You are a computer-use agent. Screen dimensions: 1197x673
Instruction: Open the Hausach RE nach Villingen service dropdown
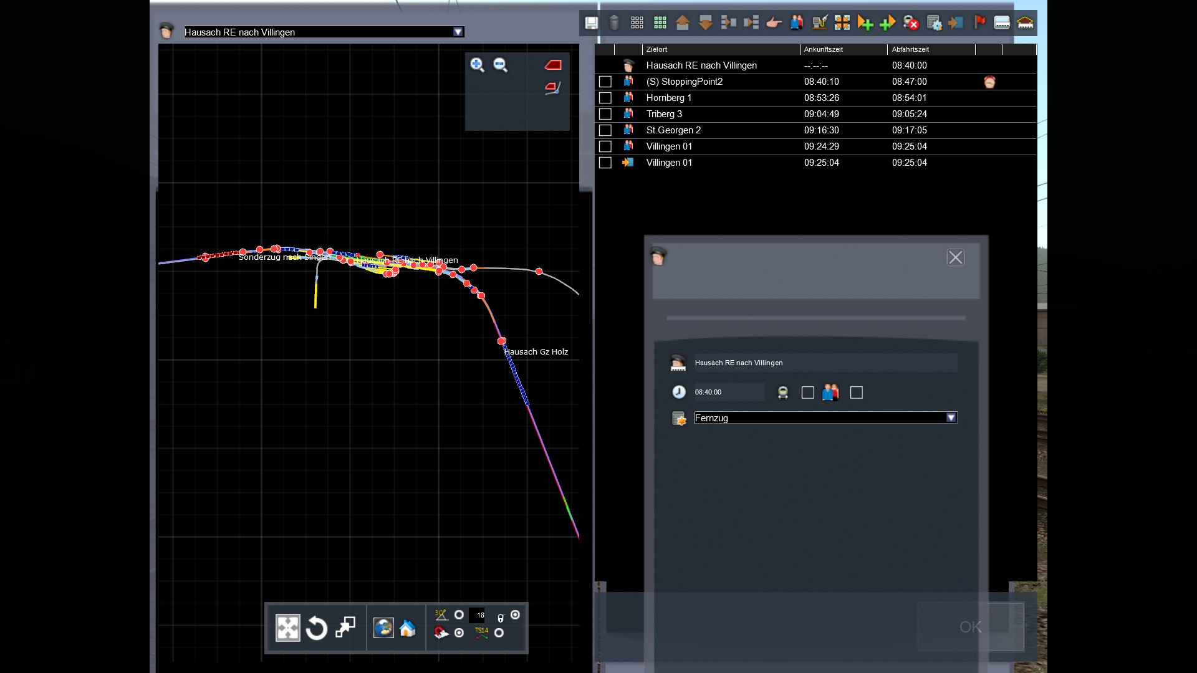pyautogui.click(x=458, y=32)
